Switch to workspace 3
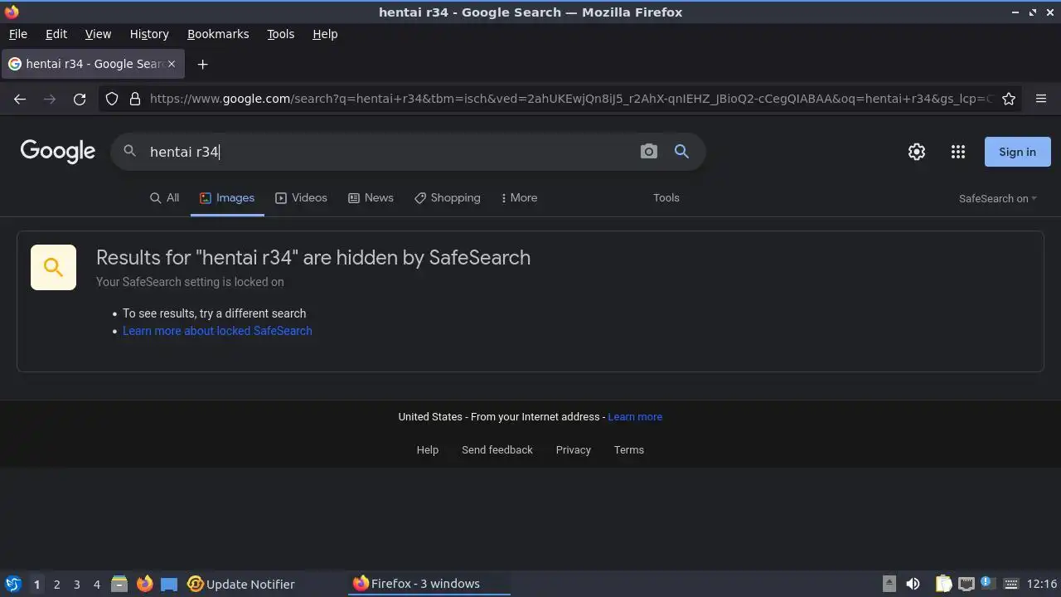Viewport: 1061px width, 597px height. click(76, 585)
